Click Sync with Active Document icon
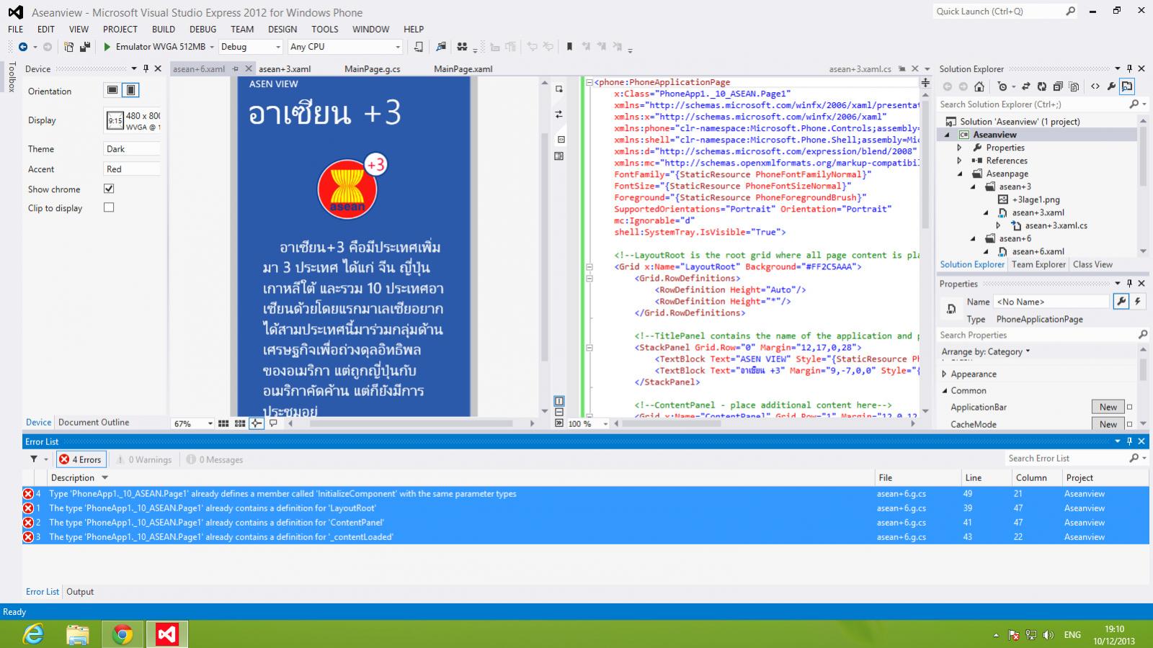1153x648 pixels. [x=1025, y=86]
